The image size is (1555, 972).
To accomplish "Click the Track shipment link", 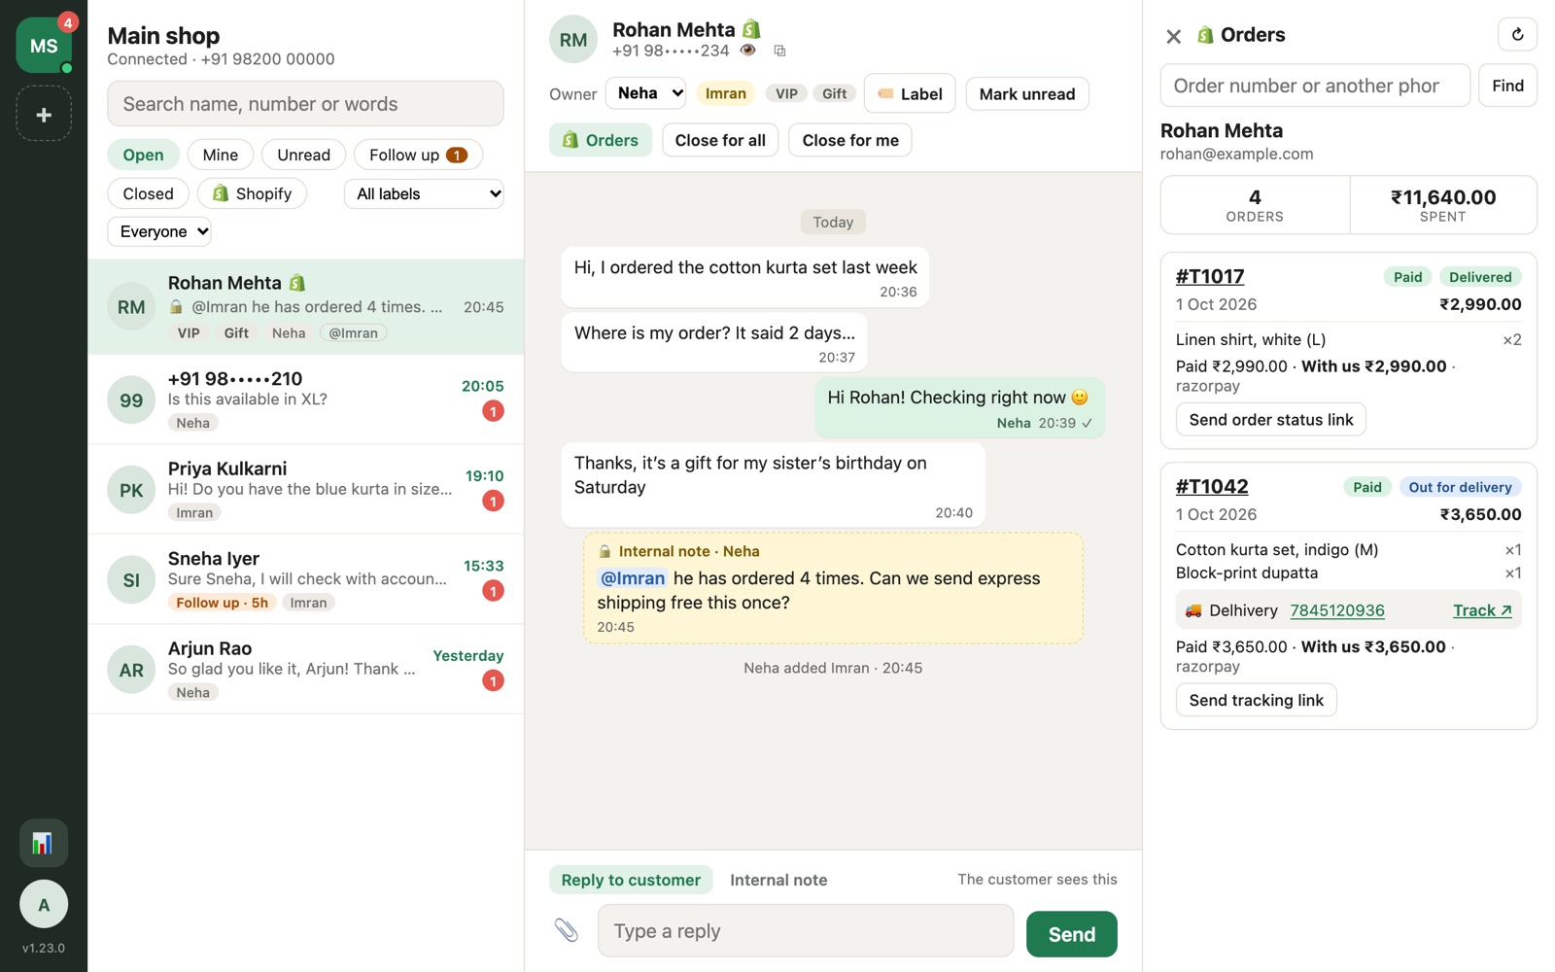I will pyautogui.click(x=1482, y=610).
